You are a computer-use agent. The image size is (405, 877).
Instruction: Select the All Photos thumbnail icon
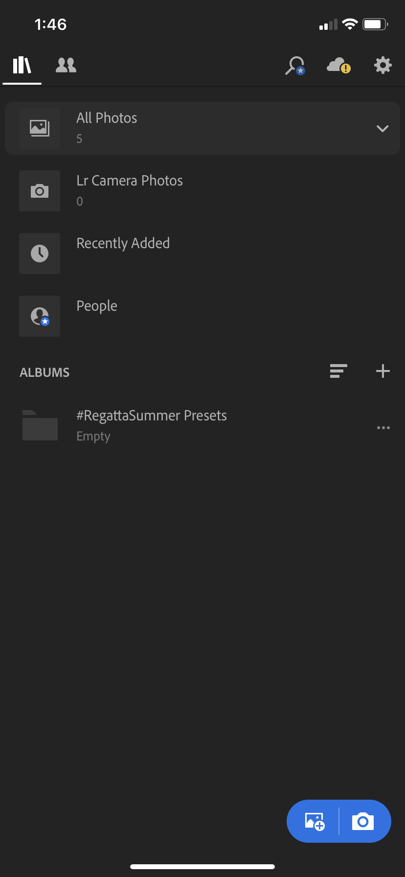40,128
